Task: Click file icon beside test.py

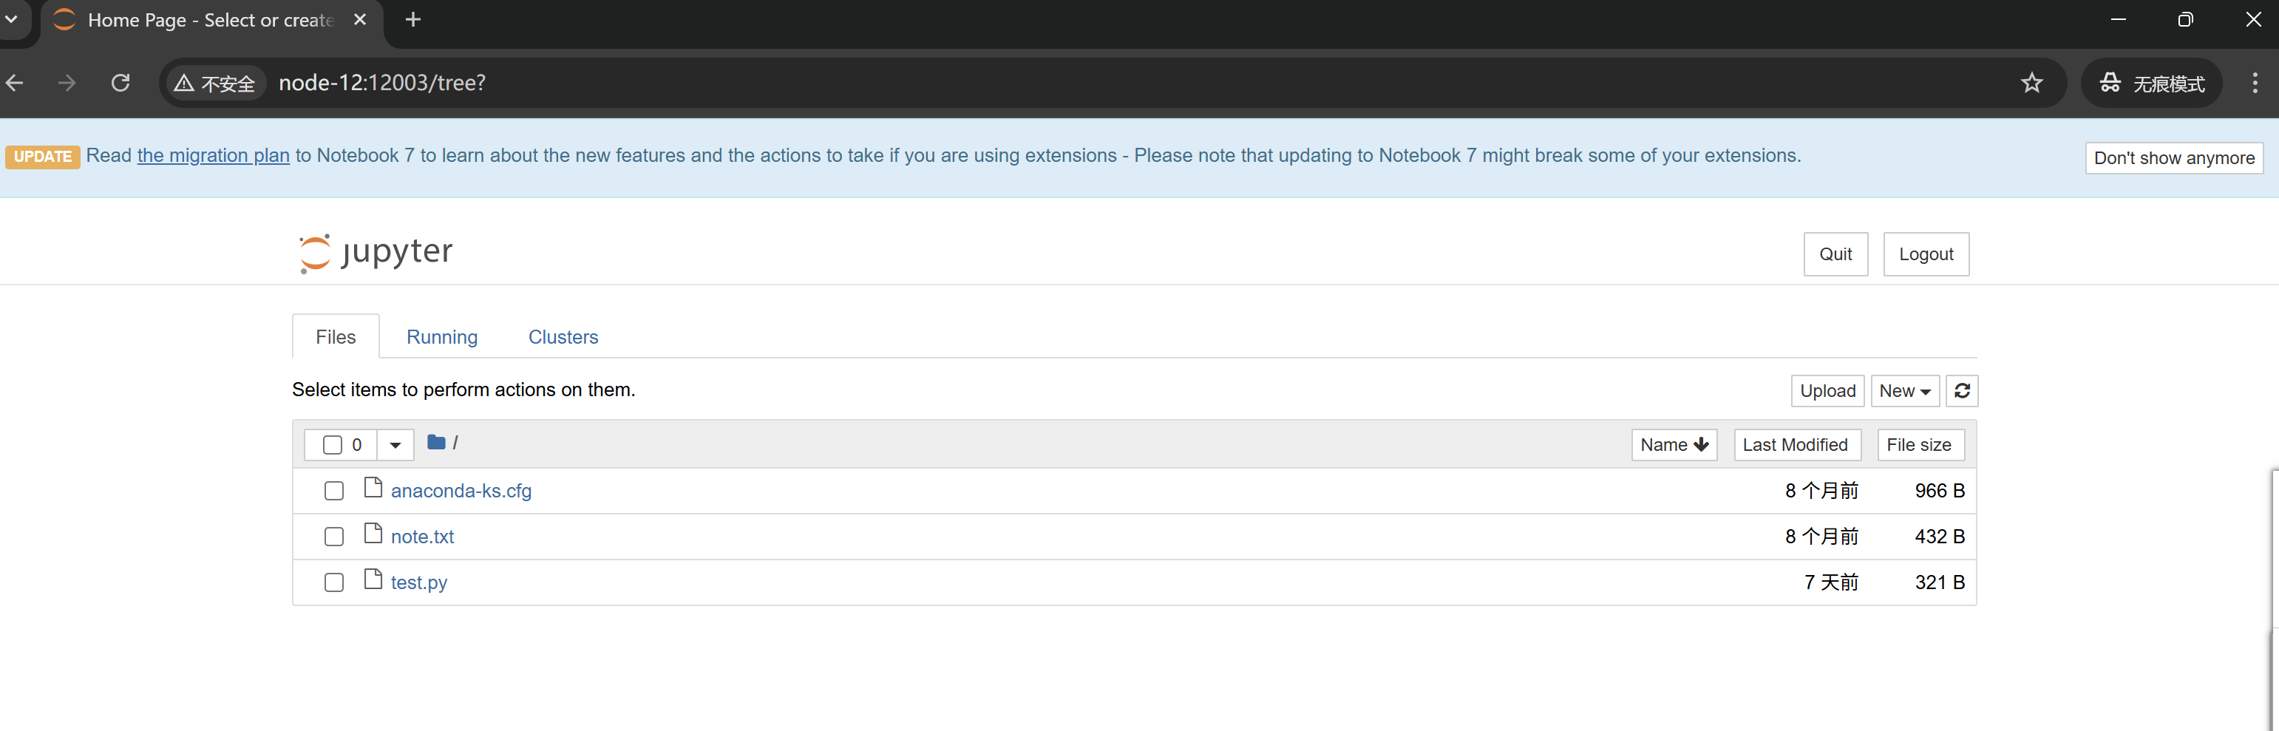Action: 373,580
